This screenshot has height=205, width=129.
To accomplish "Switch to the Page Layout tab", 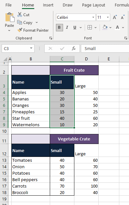I will tap(93, 5).
